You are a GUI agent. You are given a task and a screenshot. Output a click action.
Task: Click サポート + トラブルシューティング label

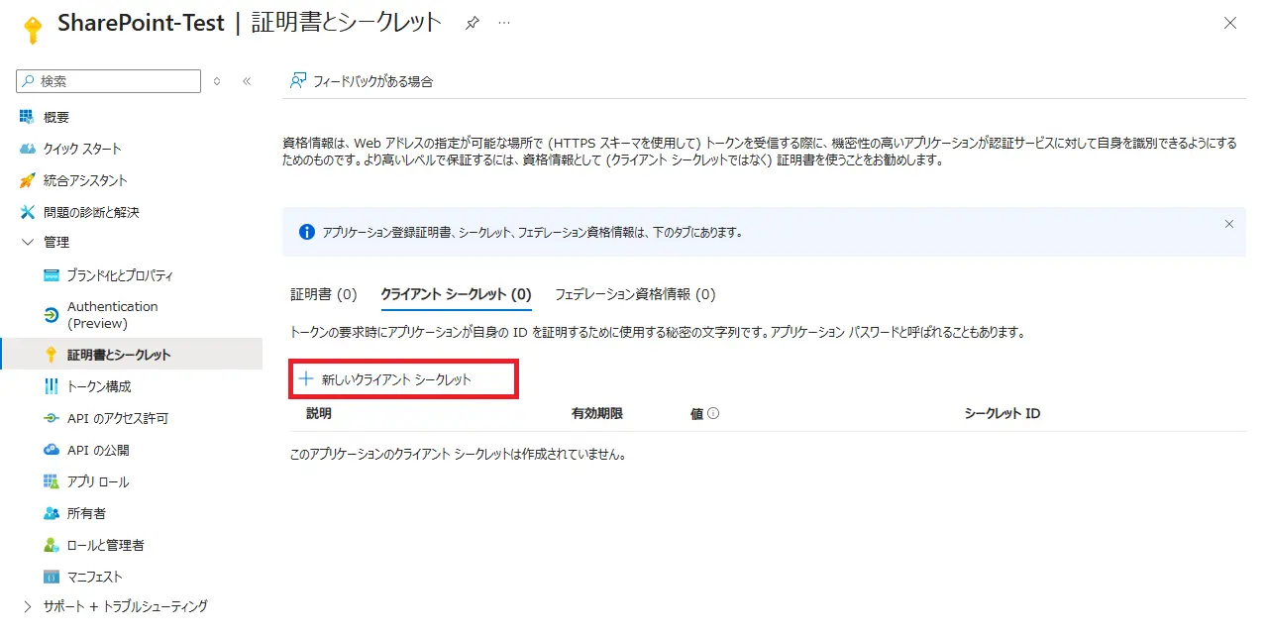(x=126, y=606)
